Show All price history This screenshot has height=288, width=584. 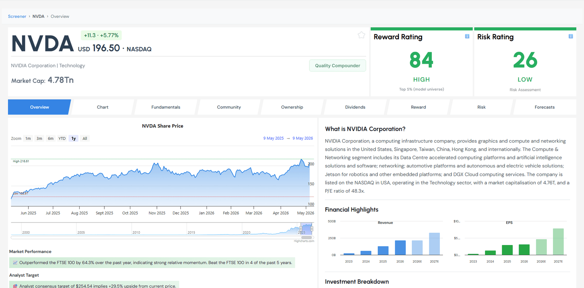[x=85, y=138]
